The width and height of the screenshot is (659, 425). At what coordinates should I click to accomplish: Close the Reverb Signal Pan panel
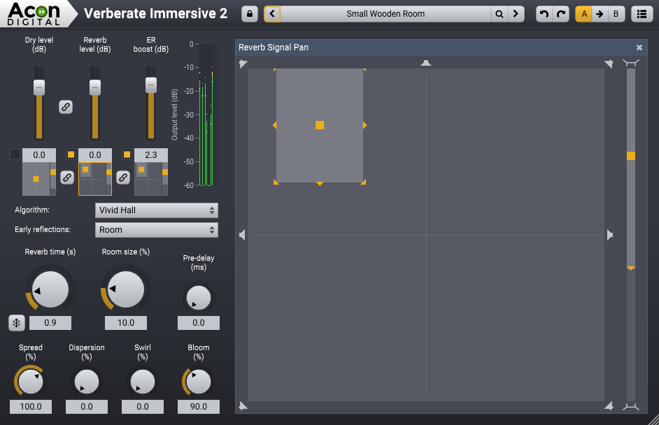[639, 48]
